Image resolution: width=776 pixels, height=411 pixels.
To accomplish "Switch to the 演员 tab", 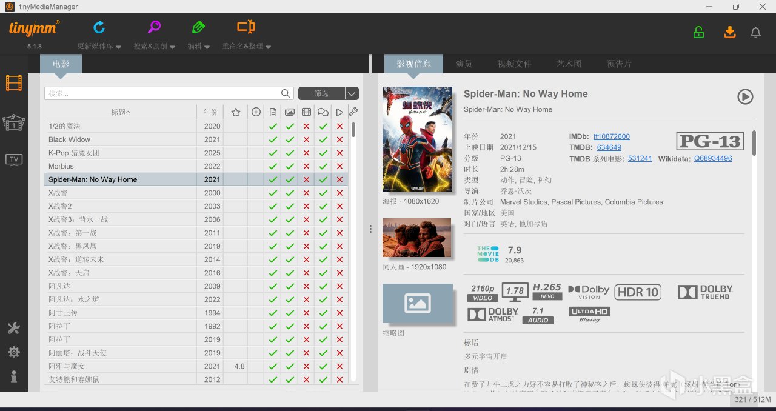I will click(464, 64).
